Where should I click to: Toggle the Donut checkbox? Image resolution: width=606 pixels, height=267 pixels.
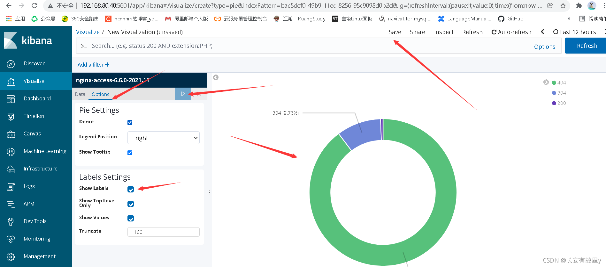130,122
